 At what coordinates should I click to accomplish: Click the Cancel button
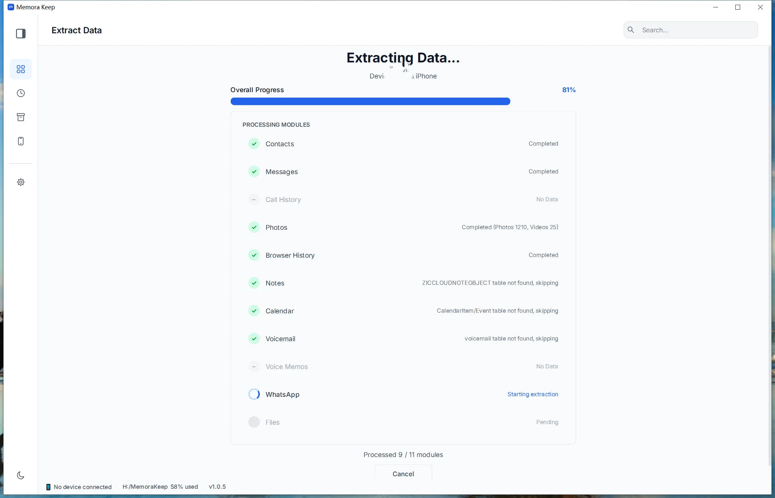(x=403, y=473)
